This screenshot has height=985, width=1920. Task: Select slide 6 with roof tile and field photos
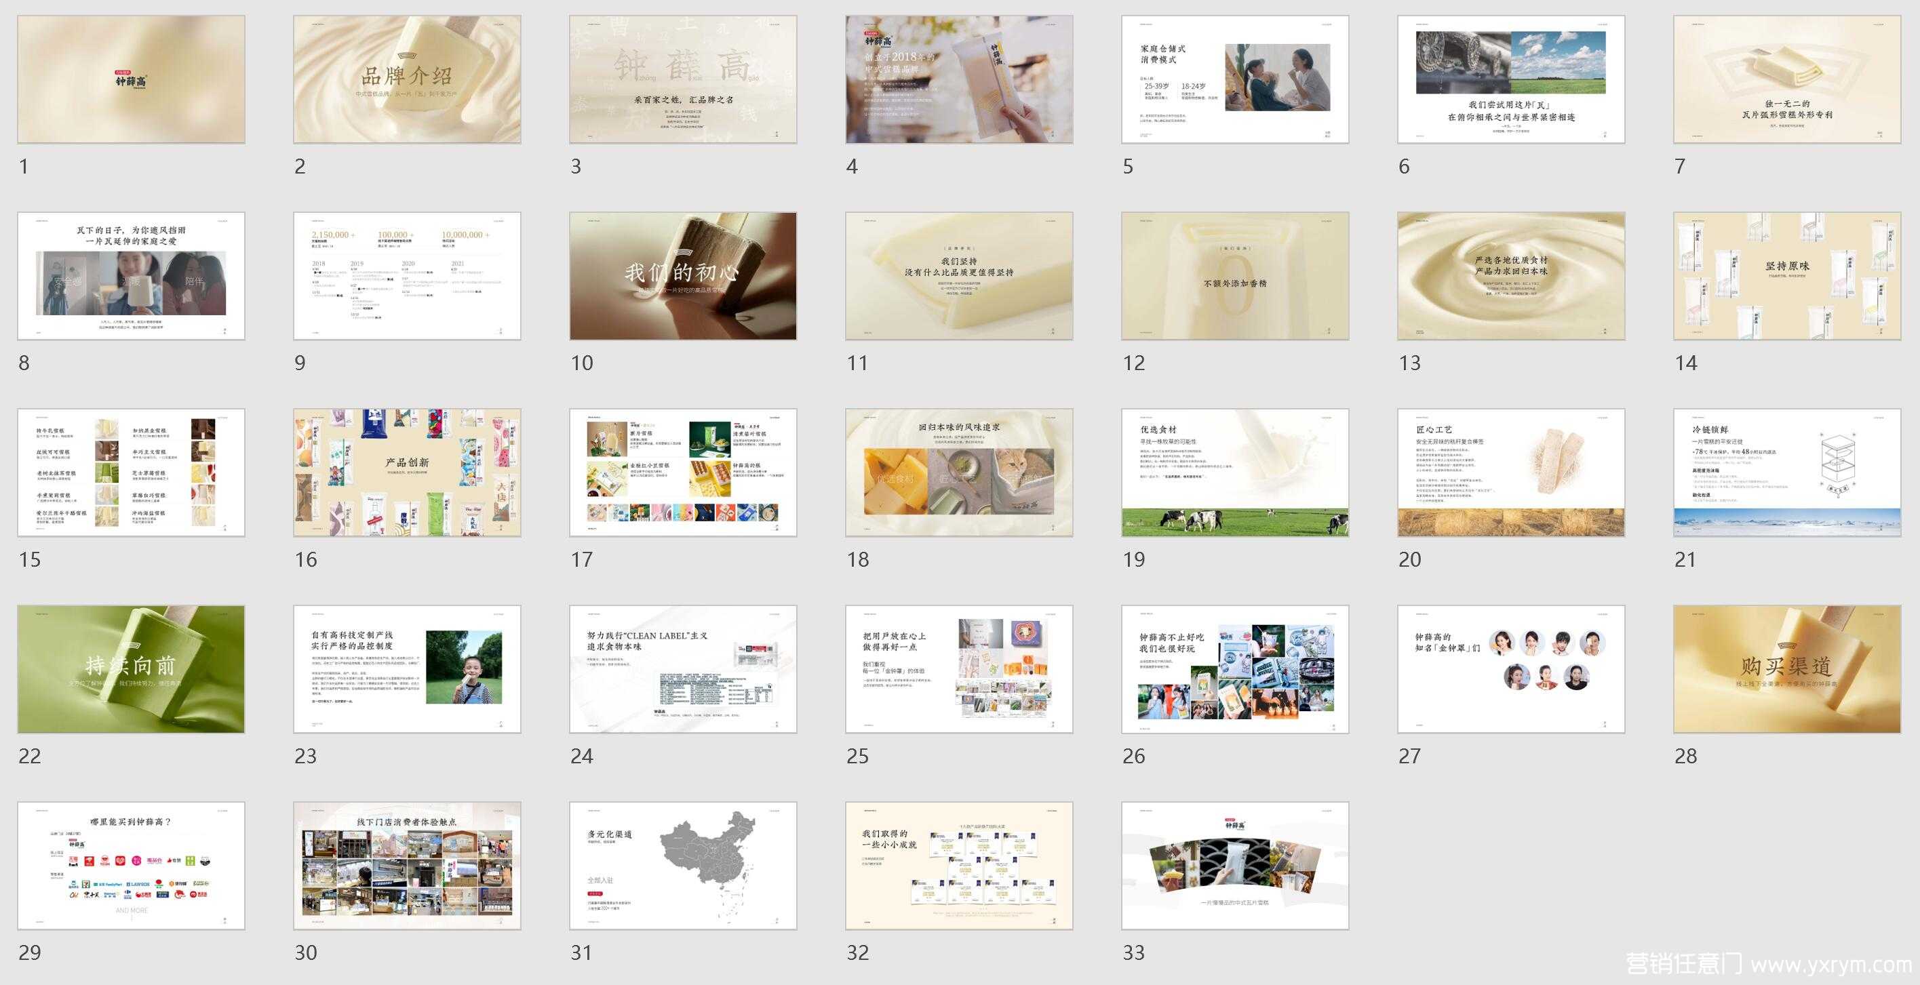pyautogui.click(x=1511, y=79)
